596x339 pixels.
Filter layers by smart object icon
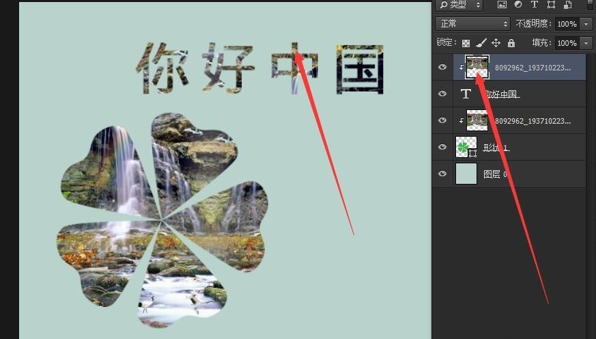point(568,4)
